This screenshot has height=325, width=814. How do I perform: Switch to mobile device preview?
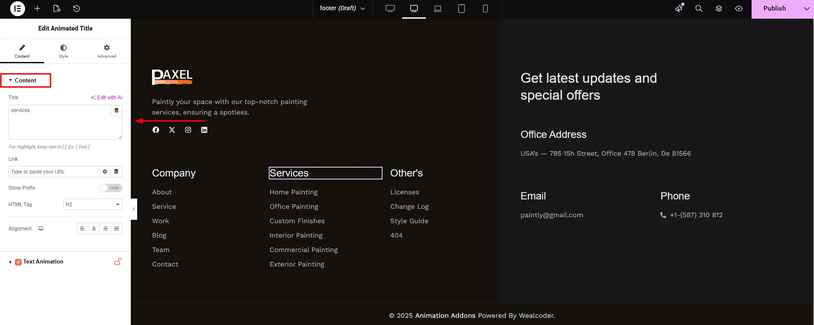485,8
